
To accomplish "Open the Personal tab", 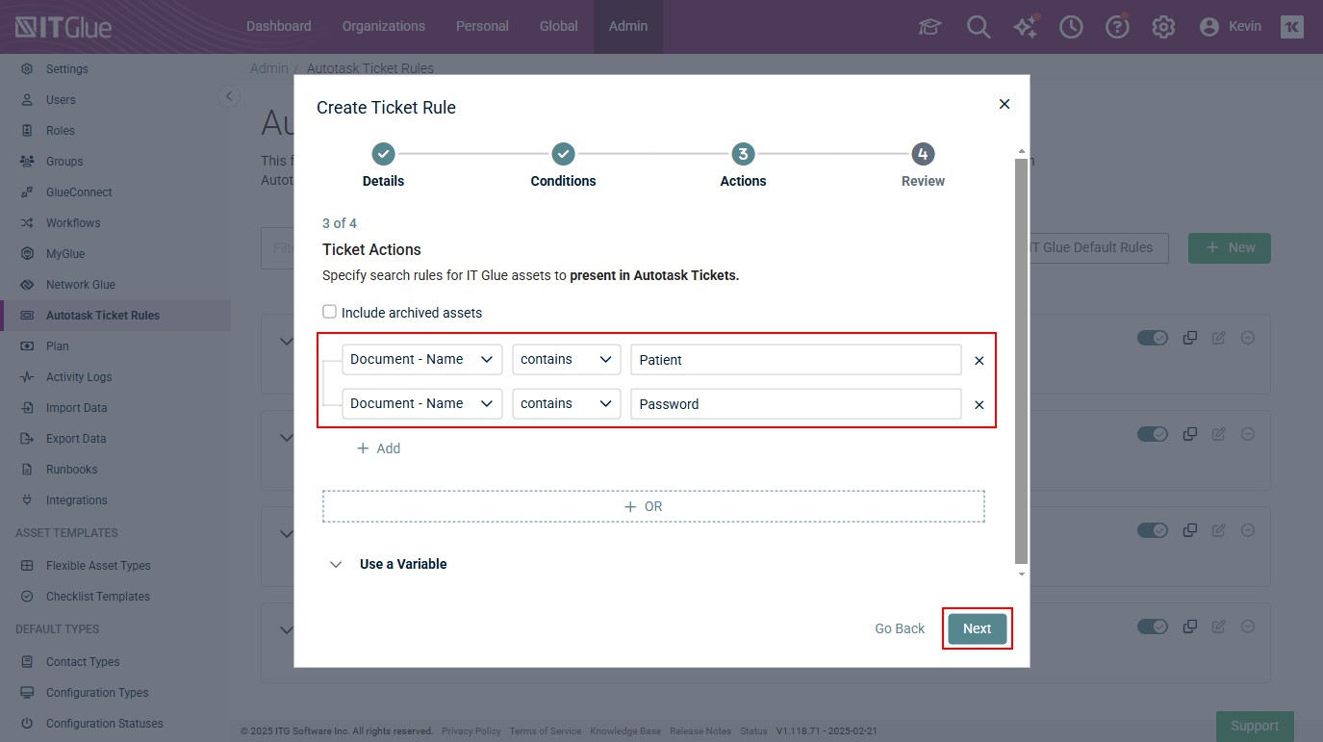I will (482, 27).
